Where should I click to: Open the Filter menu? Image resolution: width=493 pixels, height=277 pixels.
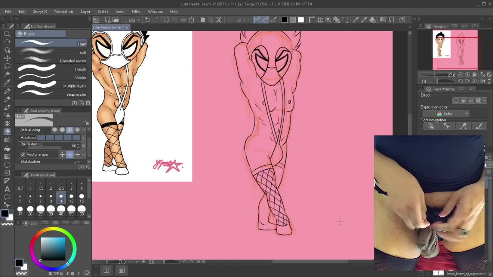[136, 12]
